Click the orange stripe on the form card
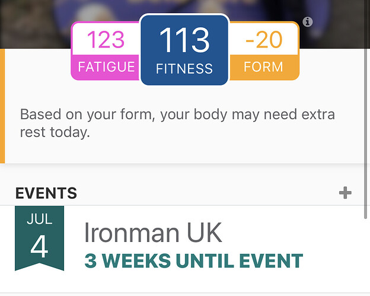The height and width of the screenshot is (296, 370). [2, 106]
